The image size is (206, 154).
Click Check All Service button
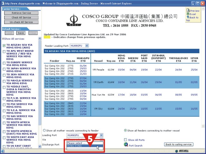(21, 17)
